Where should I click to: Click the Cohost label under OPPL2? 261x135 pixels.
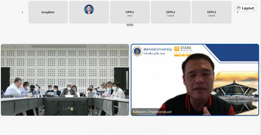[171, 16]
